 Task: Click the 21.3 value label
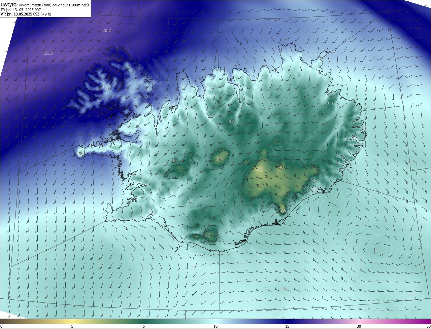click(48, 53)
